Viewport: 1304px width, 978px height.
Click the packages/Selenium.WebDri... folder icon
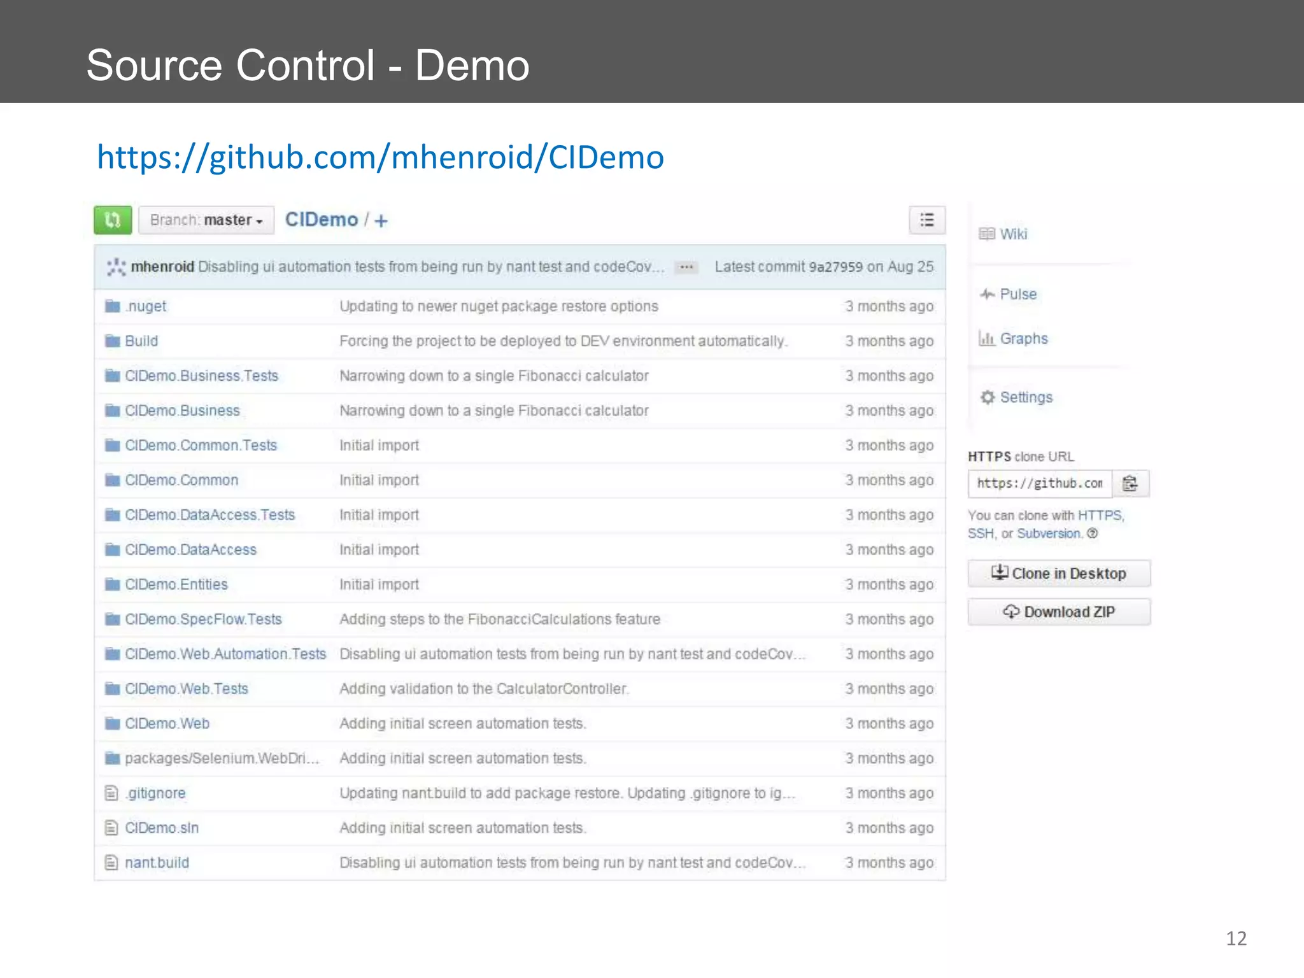tap(113, 758)
